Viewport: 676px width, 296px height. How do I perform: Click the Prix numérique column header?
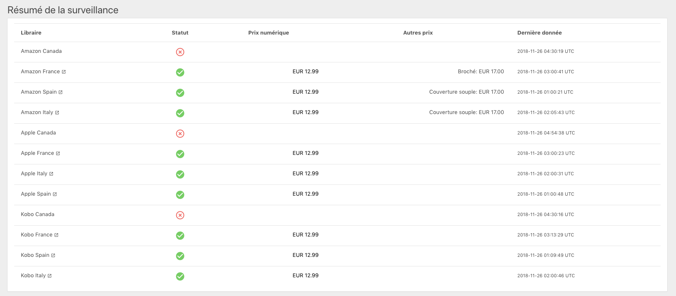(x=269, y=33)
